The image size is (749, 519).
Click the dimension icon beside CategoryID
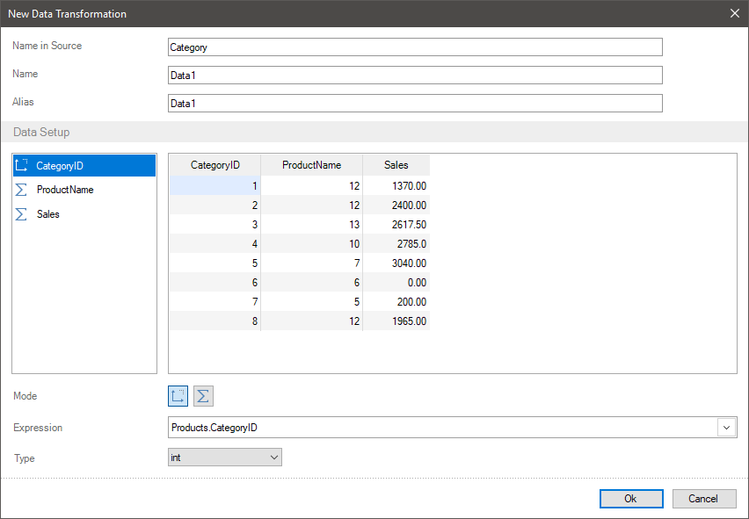22,165
